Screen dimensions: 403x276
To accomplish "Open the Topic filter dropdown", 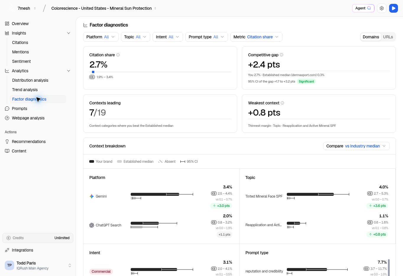I will (x=135, y=37).
